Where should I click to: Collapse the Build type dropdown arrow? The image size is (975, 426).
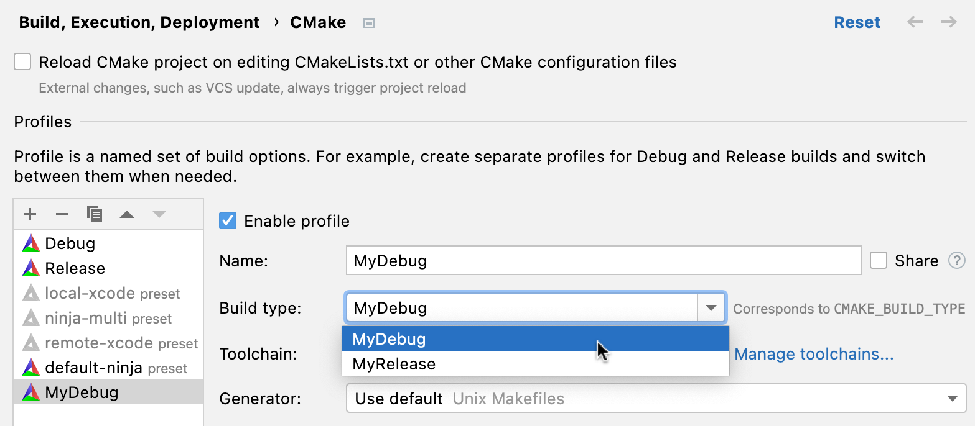[711, 307]
